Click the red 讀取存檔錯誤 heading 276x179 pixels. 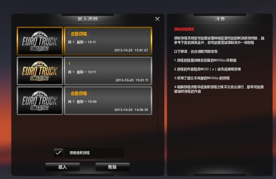tap(184, 29)
